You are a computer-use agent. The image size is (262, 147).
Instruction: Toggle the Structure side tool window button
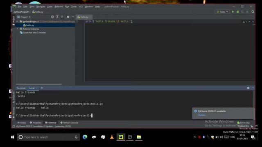tap(14, 98)
